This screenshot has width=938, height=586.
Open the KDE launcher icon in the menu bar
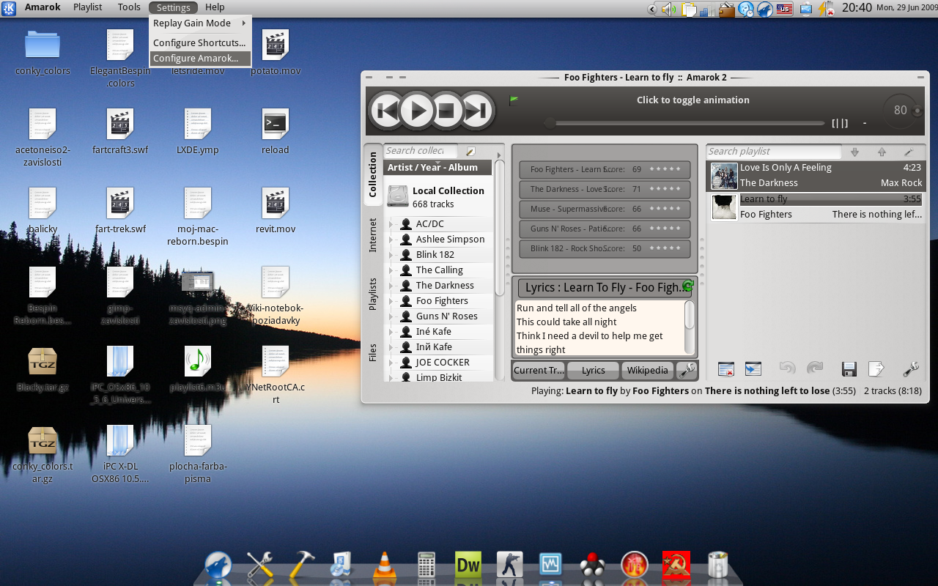[10, 8]
